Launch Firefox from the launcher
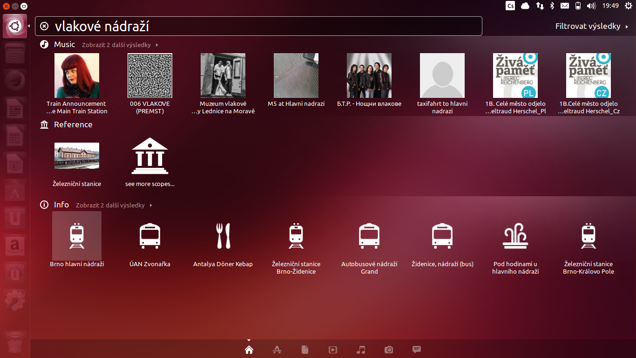This screenshot has width=636, height=358. point(14,80)
